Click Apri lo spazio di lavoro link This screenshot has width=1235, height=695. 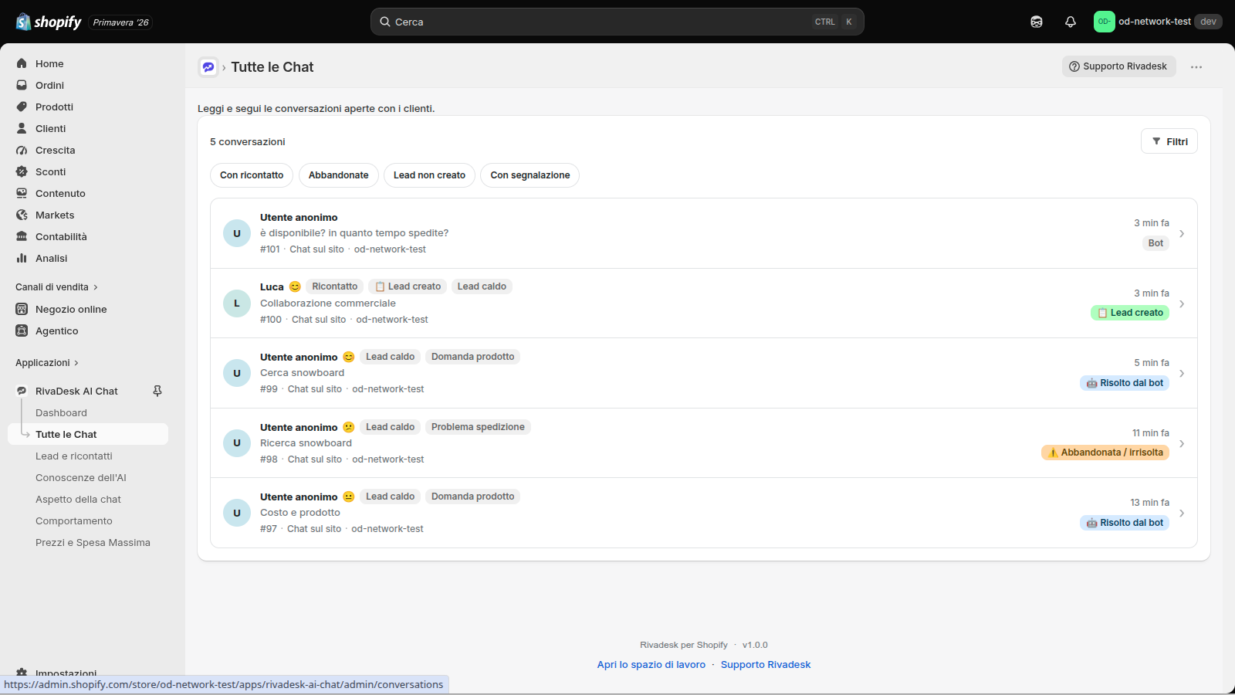pos(651,664)
